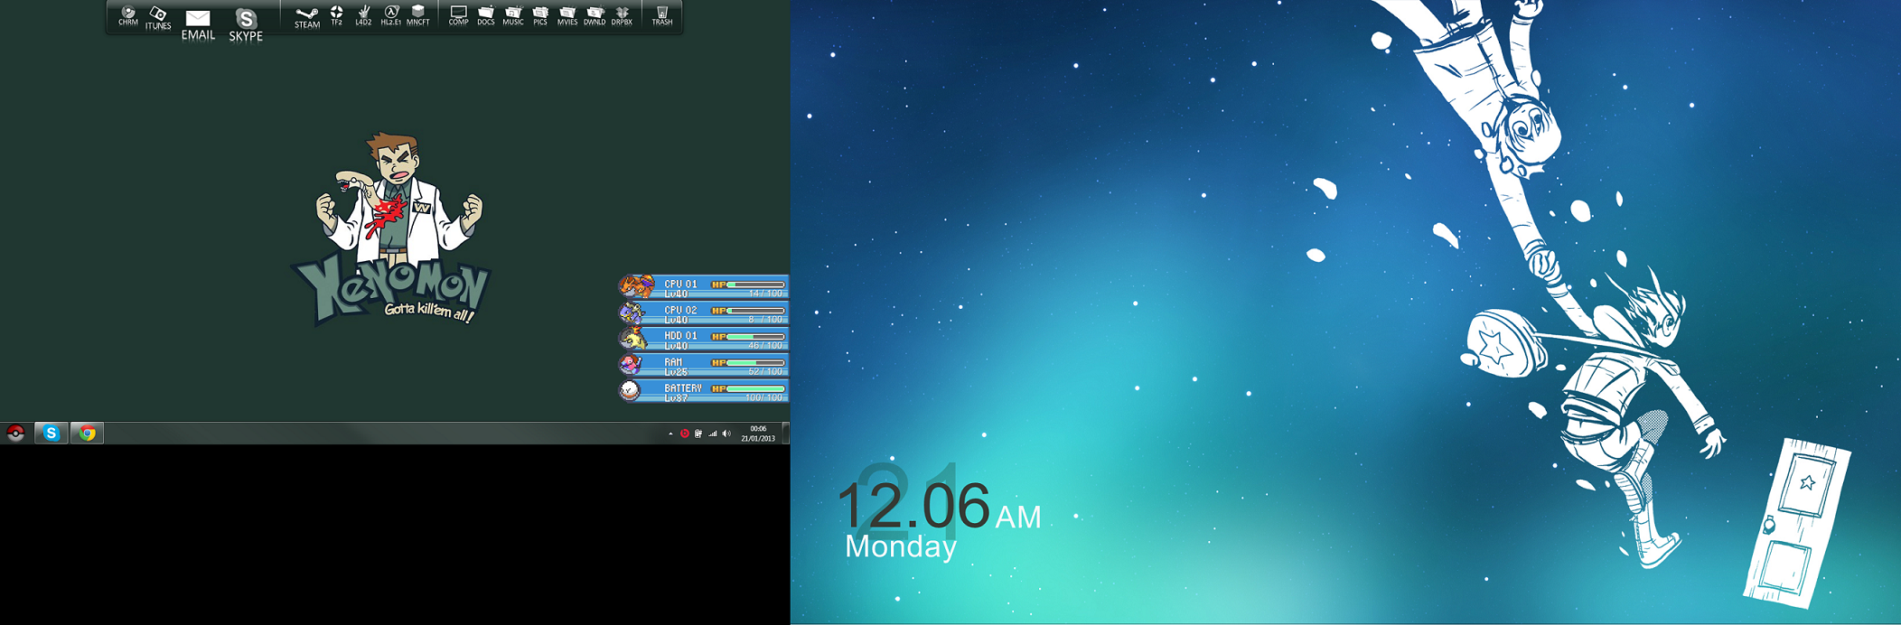Click the "21/01/2013" taskbar date
Viewport: 1901px width, 625px height.
click(x=758, y=439)
